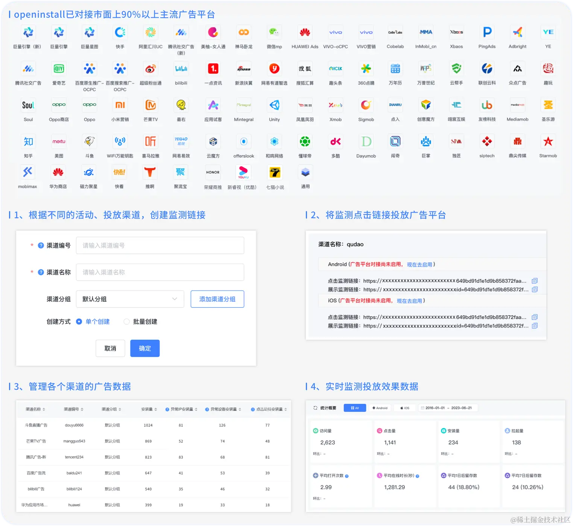Select the 通用 generic platform icon
This screenshot has height=526, width=573.
coord(305,172)
